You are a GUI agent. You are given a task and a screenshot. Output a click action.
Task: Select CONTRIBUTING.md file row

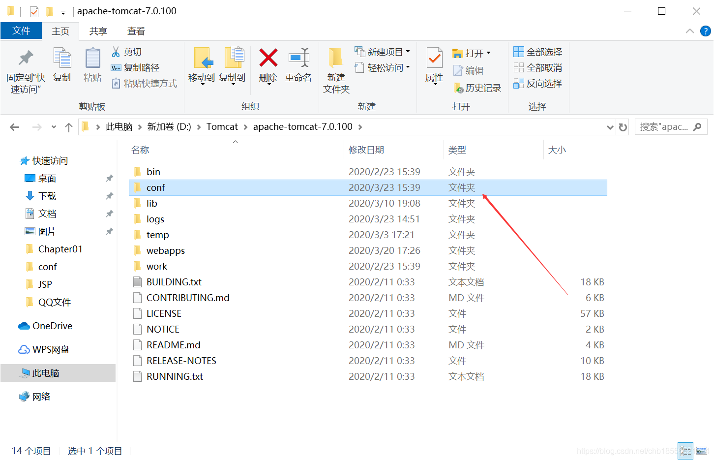point(368,298)
